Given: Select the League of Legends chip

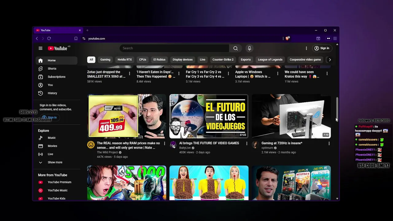Looking at the screenshot, I should 270,60.
